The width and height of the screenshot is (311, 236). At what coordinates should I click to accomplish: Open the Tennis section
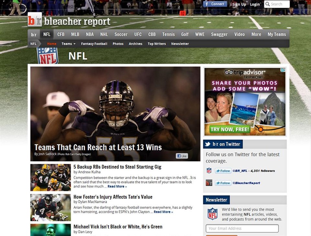tap(168, 34)
